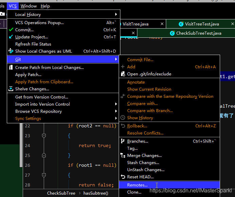The width and height of the screenshot is (235, 197).
Task: Expand the Git submenu arrow
Action: coord(116,59)
